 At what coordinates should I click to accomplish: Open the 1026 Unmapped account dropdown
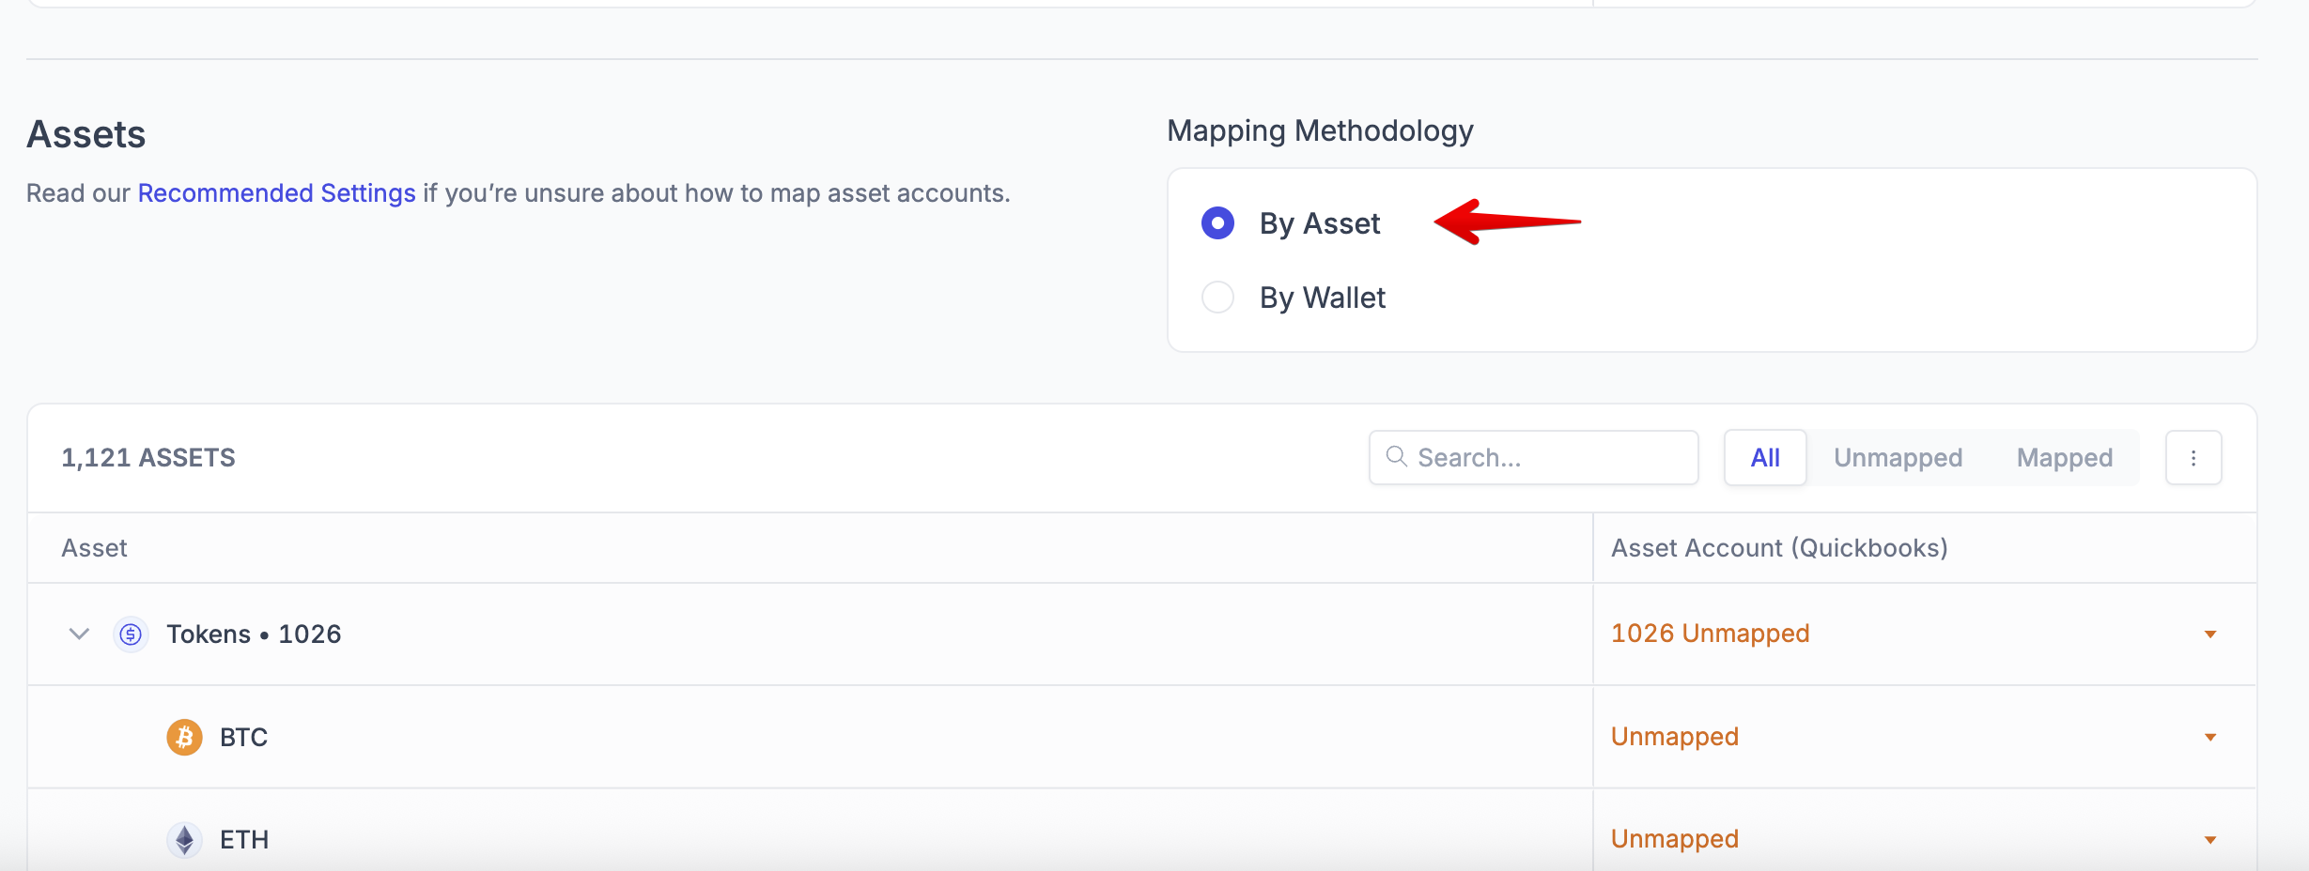pos(2209,634)
